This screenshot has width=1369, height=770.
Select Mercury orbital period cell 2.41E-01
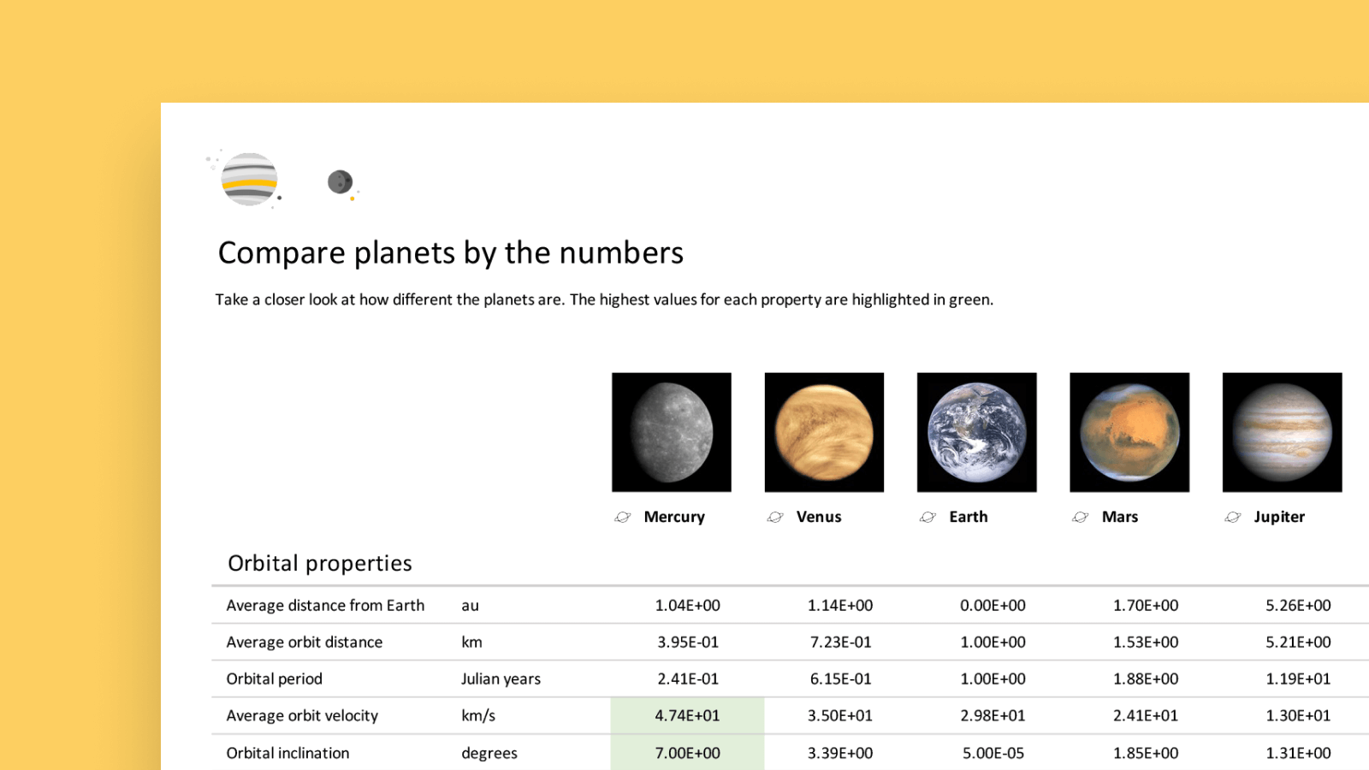(688, 678)
